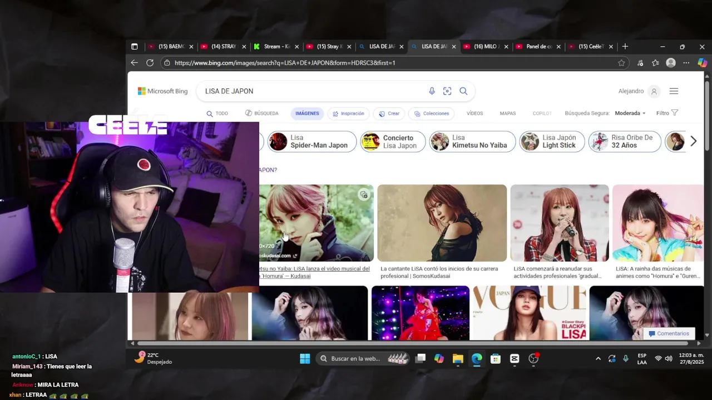Screen dimensions: 712x400
Task: Open File Explorer from the taskbar
Action: (458, 358)
